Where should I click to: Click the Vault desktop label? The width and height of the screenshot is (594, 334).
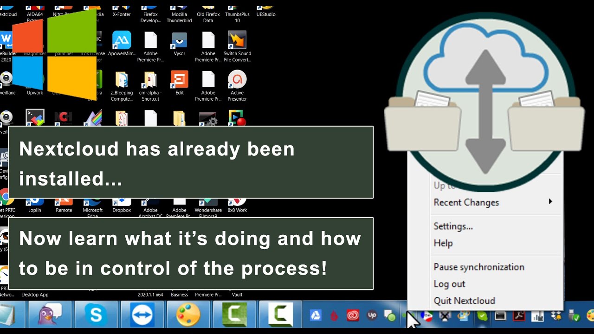click(x=237, y=295)
